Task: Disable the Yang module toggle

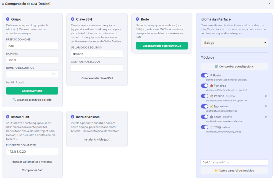Action: point(204,127)
